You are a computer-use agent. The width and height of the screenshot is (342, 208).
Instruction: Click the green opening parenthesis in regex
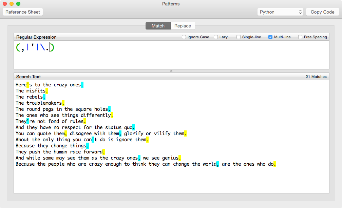pos(18,47)
